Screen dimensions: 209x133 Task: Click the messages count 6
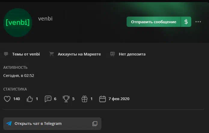55,99
